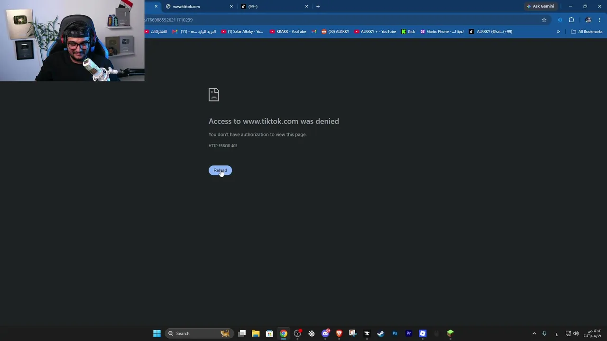Open File Explorer from the taskbar

(x=256, y=333)
